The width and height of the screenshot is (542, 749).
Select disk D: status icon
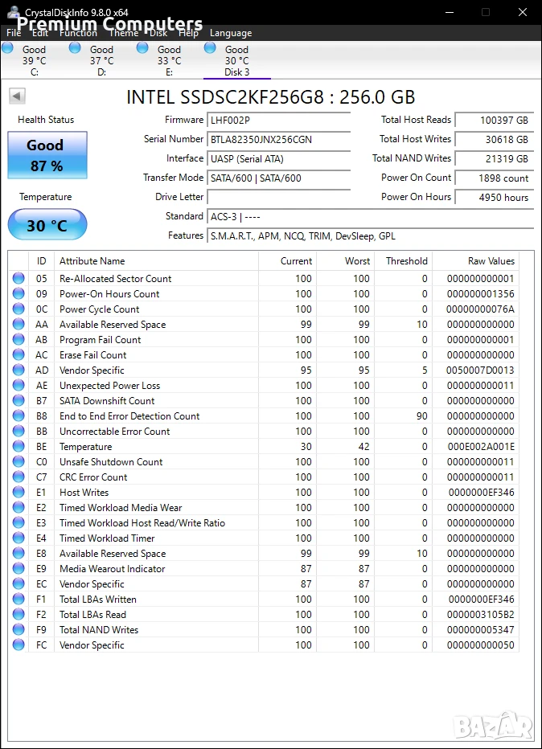(x=75, y=47)
